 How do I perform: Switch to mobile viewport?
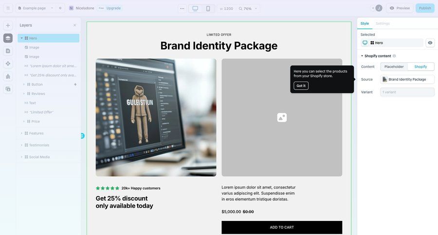208,8
